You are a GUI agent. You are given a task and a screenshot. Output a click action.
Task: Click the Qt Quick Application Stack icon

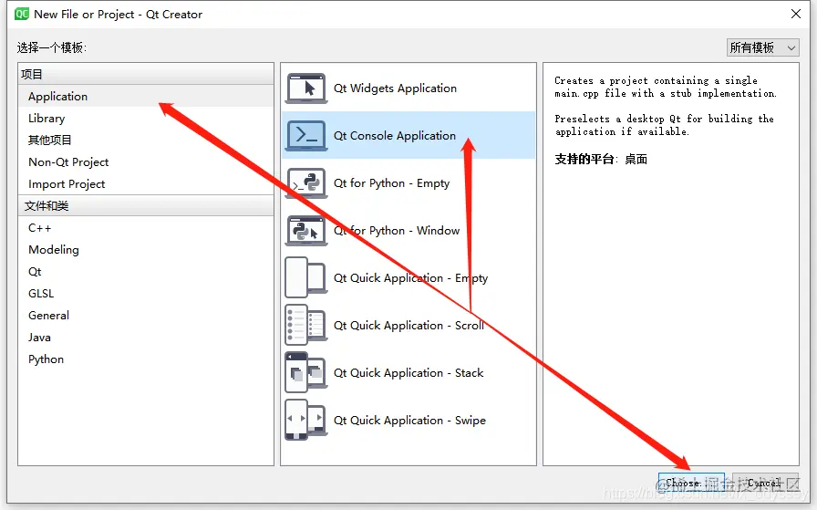(305, 372)
